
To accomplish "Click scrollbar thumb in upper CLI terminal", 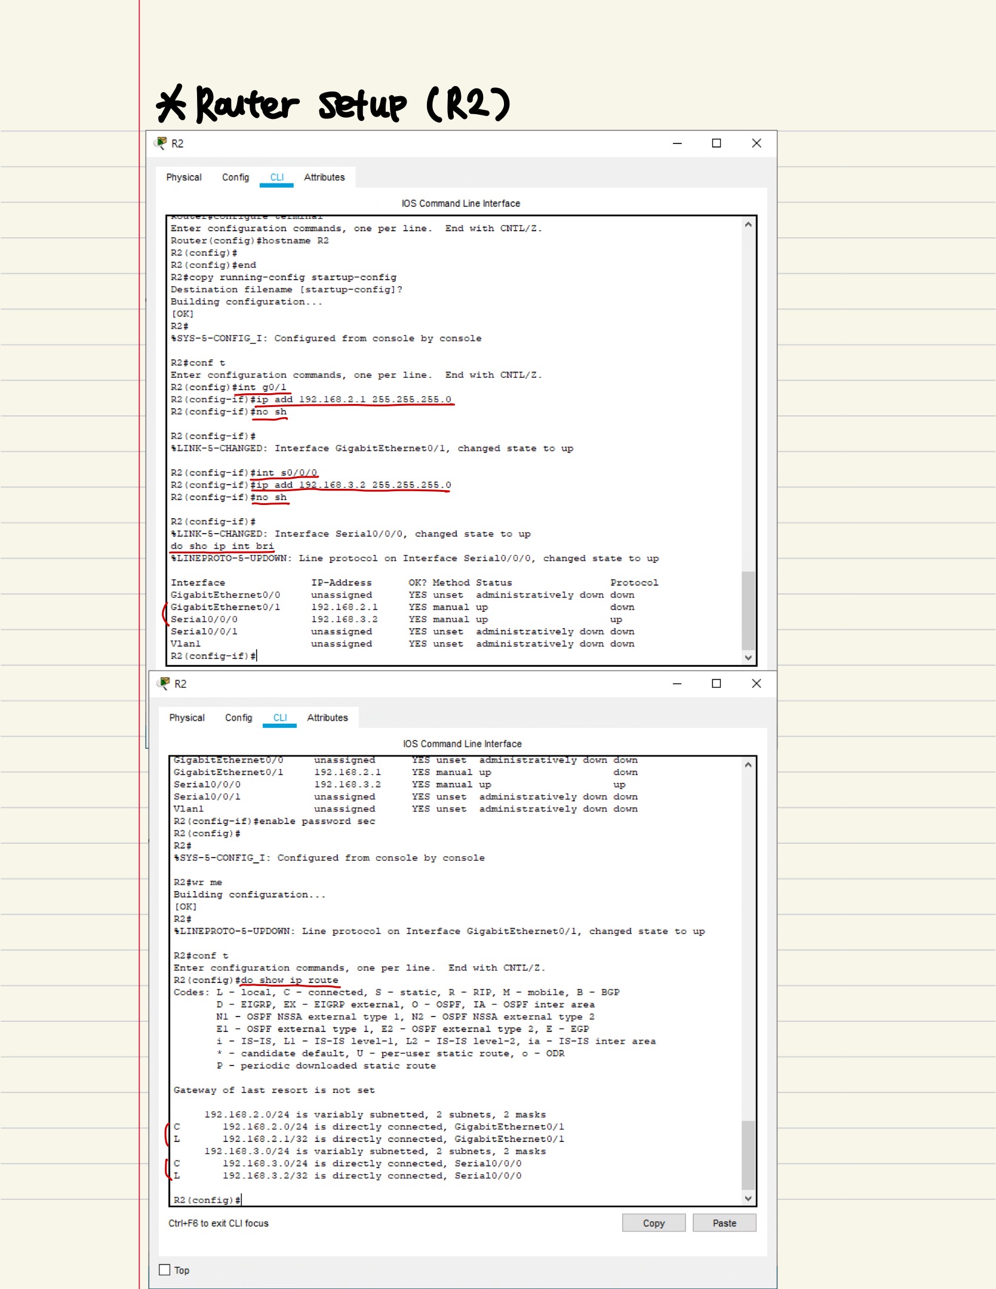I will tap(748, 611).
